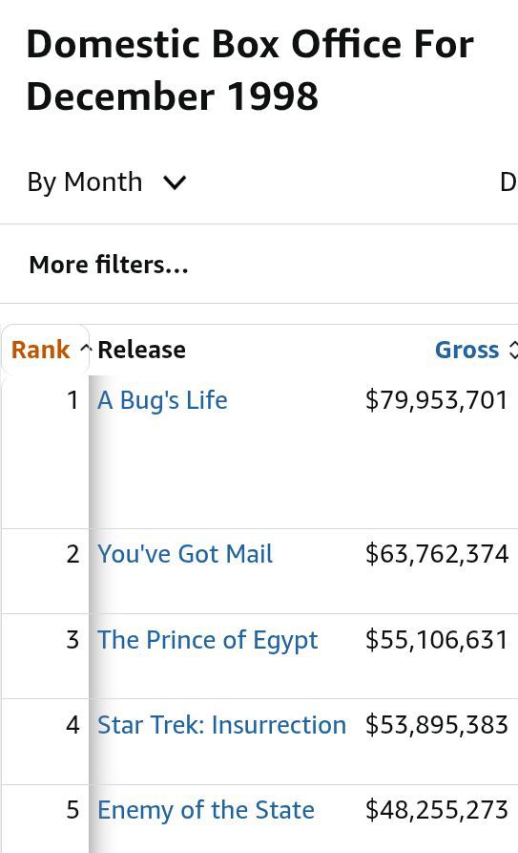Open Star Trek: Insurrection link
Screen dimensions: 518x853
[221, 725]
